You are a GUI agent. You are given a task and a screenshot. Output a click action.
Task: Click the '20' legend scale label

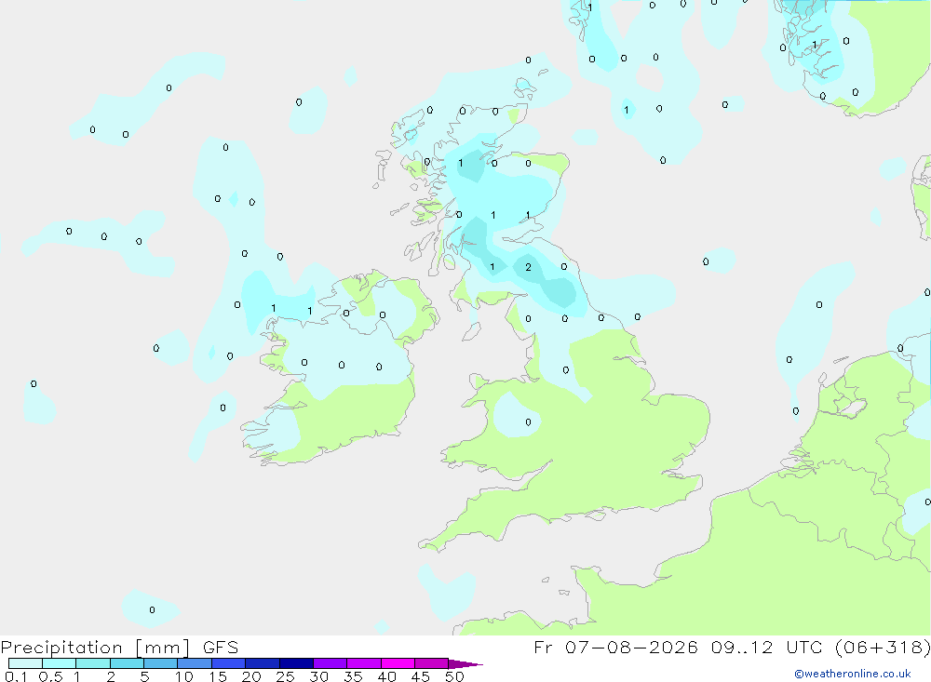251,676
